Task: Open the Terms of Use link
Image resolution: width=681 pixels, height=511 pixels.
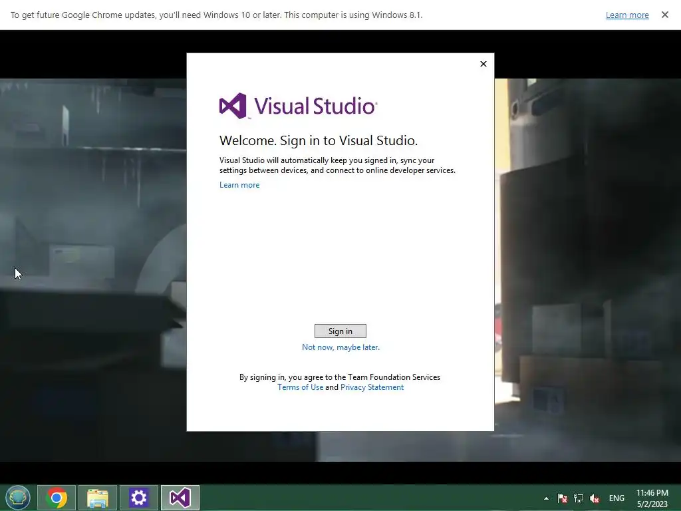Action: [300, 387]
